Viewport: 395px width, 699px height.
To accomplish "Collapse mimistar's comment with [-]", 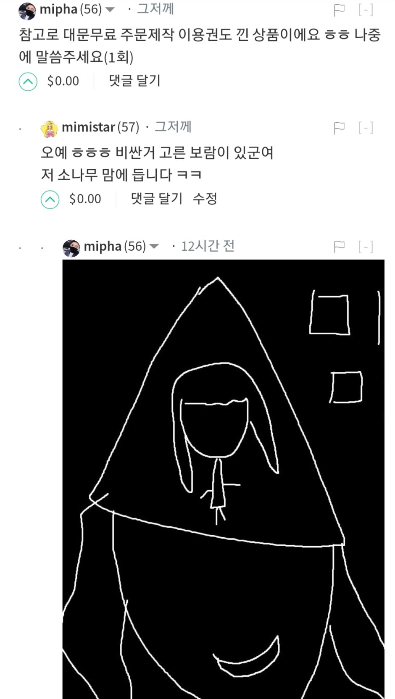I will (x=366, y=128).
